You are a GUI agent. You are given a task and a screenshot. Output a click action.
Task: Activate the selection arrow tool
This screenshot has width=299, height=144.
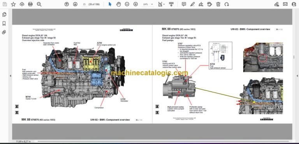click(110, 4)
